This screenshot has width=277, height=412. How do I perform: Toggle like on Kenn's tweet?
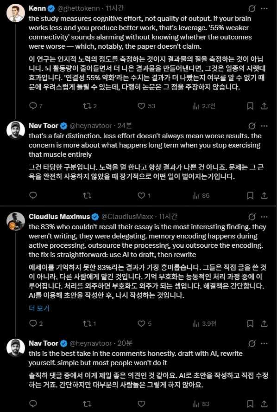coord(140,106)
